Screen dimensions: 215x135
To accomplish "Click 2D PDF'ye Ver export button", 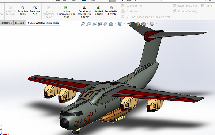I will (x=132, y=5).
